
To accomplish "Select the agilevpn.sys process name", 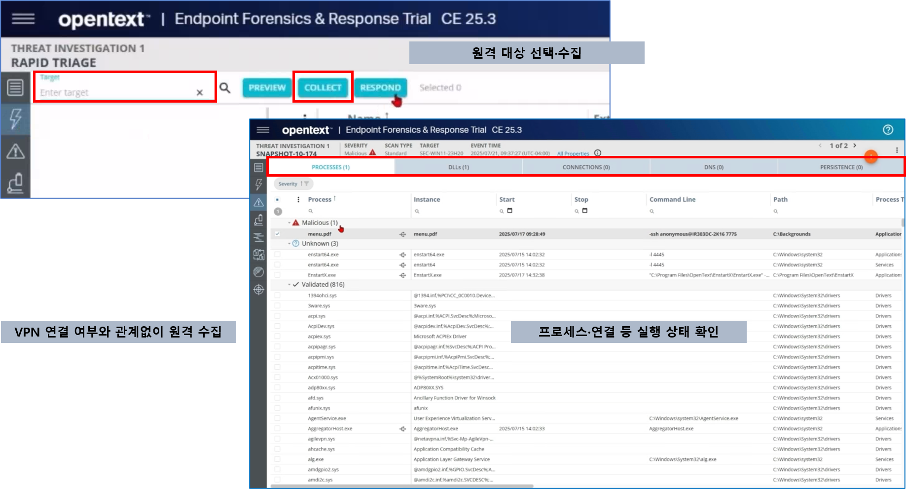I will tap(321, 439).
